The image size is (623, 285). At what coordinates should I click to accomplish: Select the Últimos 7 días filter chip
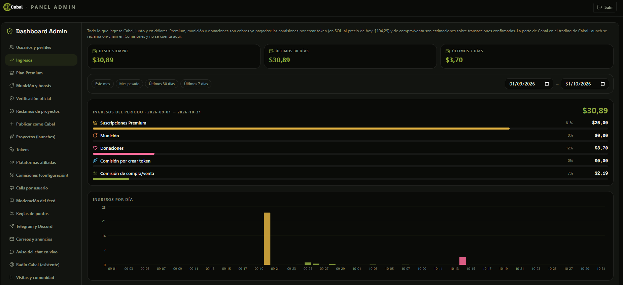point(196,84)
